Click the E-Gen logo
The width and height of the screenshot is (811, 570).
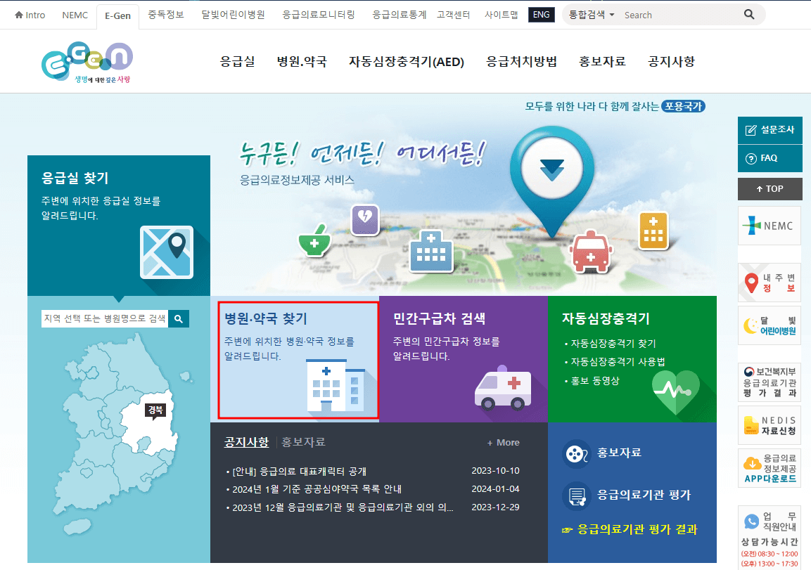[86, 61]
